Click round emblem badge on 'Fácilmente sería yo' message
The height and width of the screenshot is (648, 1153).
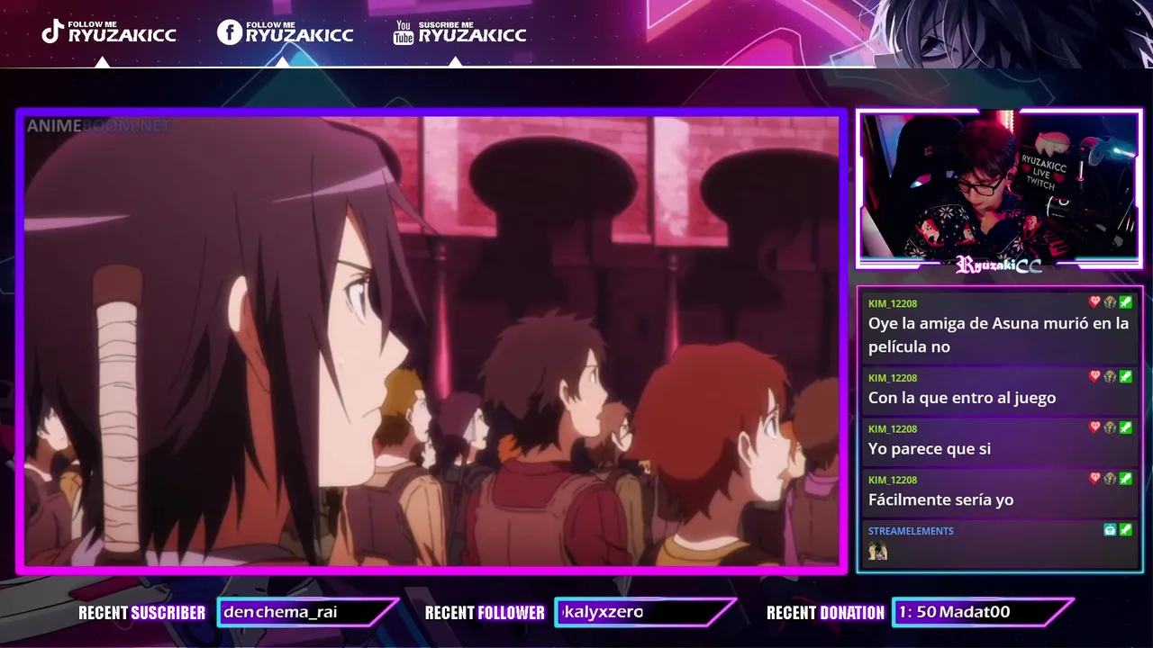1111,479
